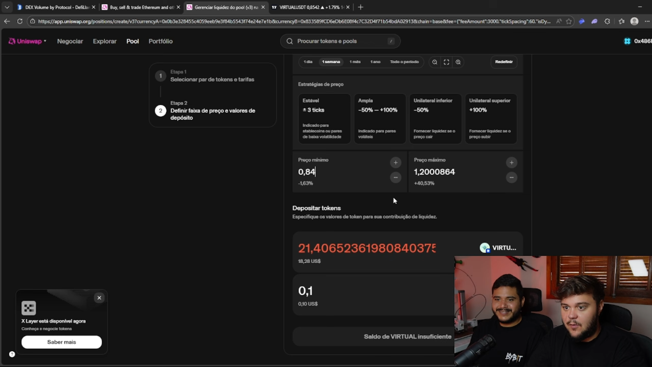The width and height of the screenshot is (652, 367).
Task: Fit the chart to full range
Action: click(446, 62)
